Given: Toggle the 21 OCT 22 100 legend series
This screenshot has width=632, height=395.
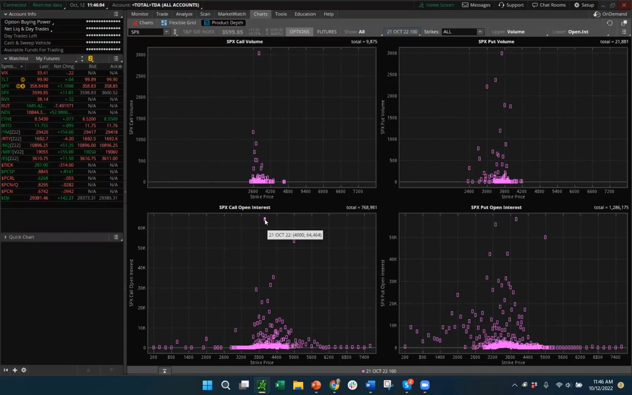Looking at the screenshot, I should click(379, 371).
